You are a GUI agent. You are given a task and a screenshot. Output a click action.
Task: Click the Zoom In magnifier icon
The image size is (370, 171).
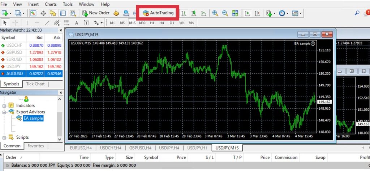coord(215,13)
